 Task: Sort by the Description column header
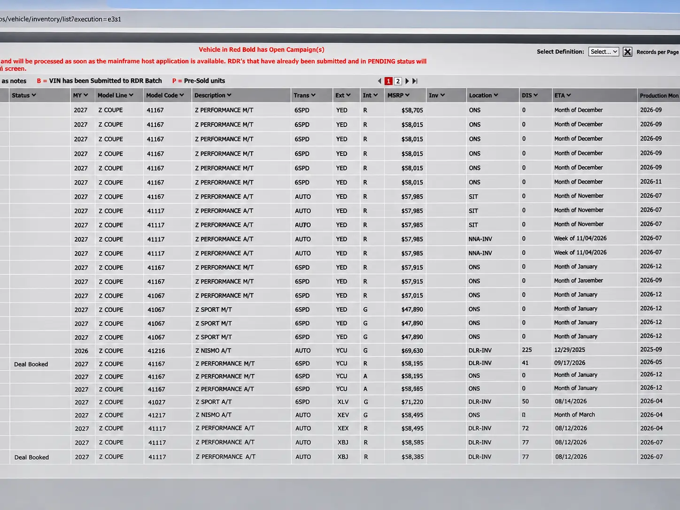click(x=213, y=95)
